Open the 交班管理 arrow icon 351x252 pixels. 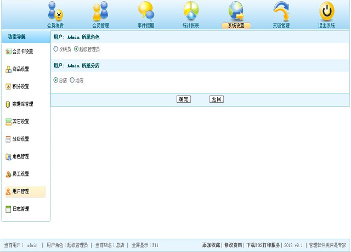pyautogui.click(x=281, y=11)
